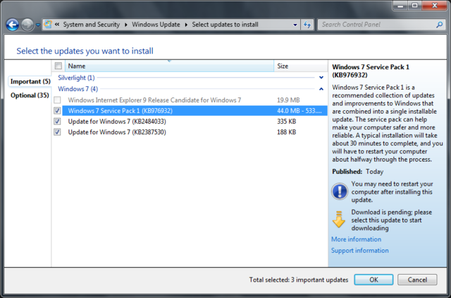Click the refresh button beside address bar
Image resolution: width=451 pixels, height=298 pixels.
(307, 25)
